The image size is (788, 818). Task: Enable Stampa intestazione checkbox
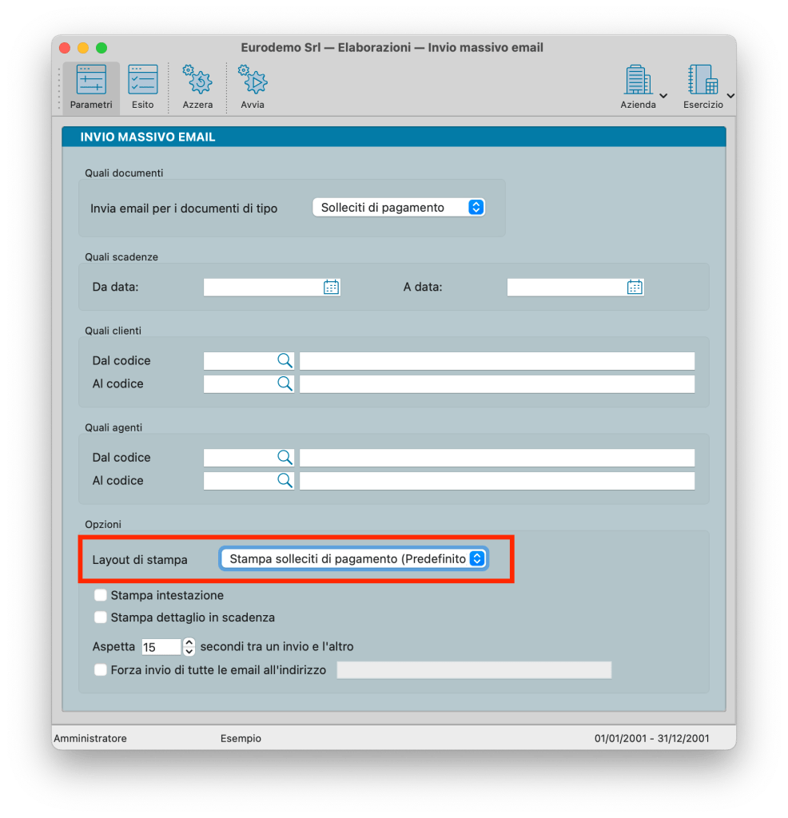click(101, 595)
